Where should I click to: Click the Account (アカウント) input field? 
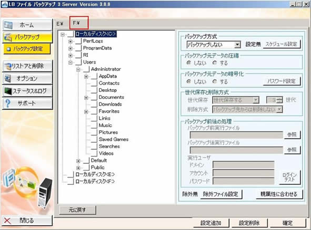(x=244, y=173)
